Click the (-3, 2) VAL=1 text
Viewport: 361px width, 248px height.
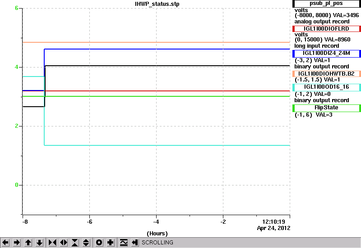pyautogui.click(x=312, y=60)
